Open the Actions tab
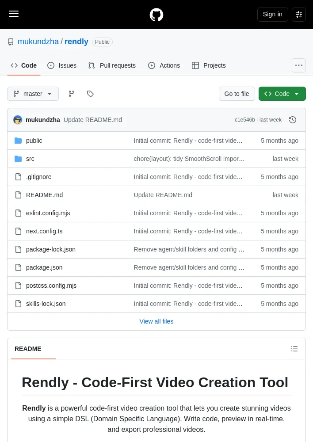The height and width of the screenshot is (442, 313). point(164,65)
